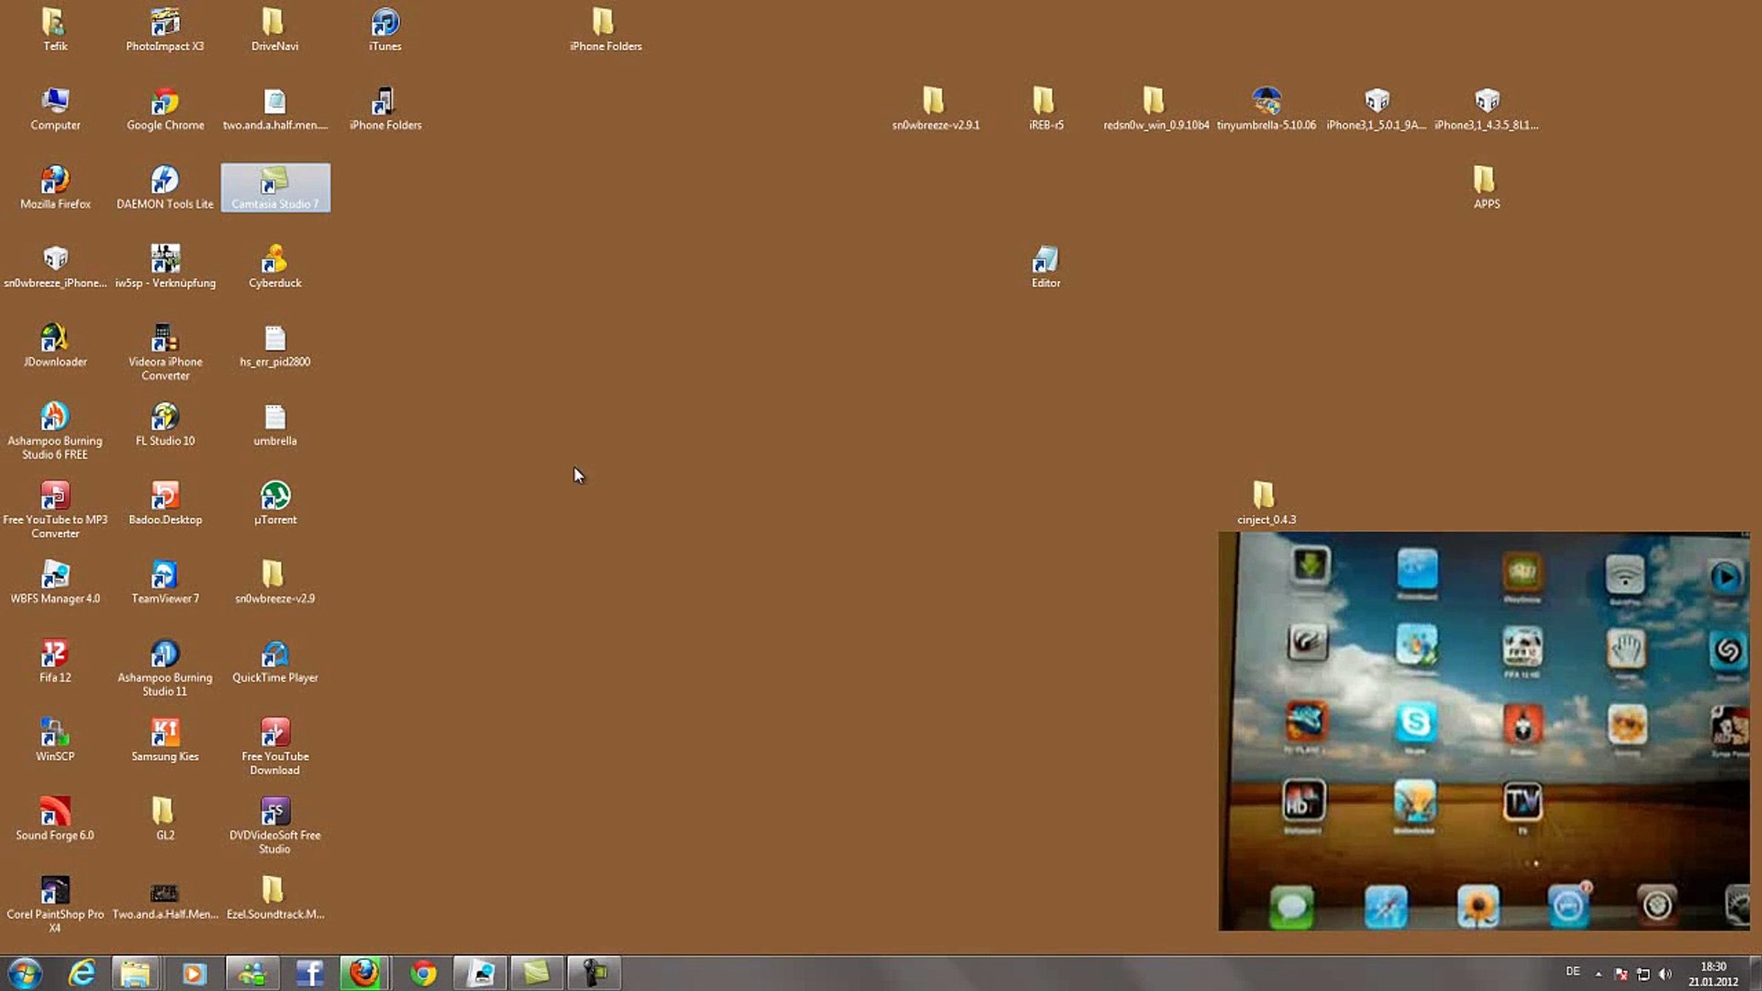Launch Sound Forge 6.0 shortcut
Screen dimensions: 1762x991
pyautogui.click(x=55, y=819)
